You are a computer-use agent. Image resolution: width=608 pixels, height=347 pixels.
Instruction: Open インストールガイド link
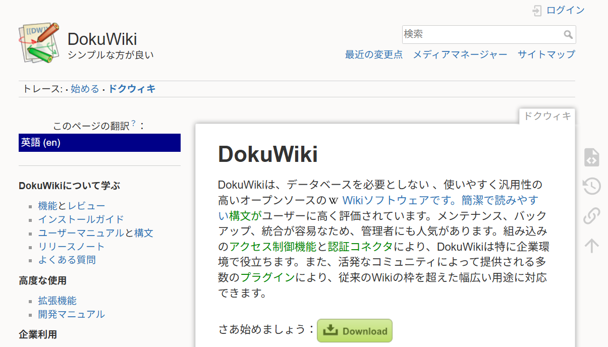(81, 219)
